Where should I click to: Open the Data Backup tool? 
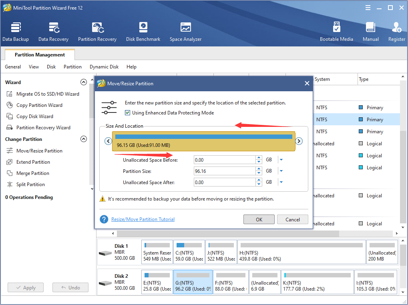pos(16,32)
